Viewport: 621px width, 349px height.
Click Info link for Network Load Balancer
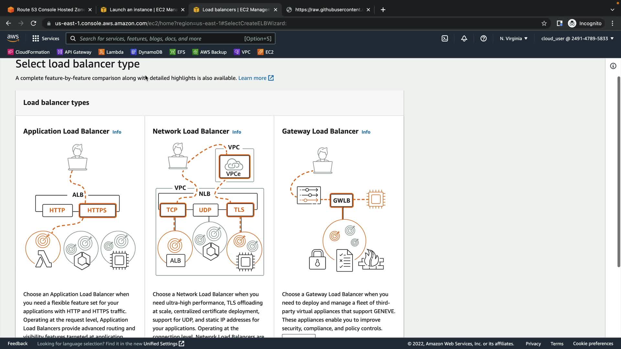[236, 132]
